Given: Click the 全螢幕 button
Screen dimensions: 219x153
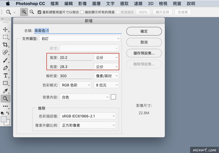Looking at the screenshot, I should click(183, 12).
